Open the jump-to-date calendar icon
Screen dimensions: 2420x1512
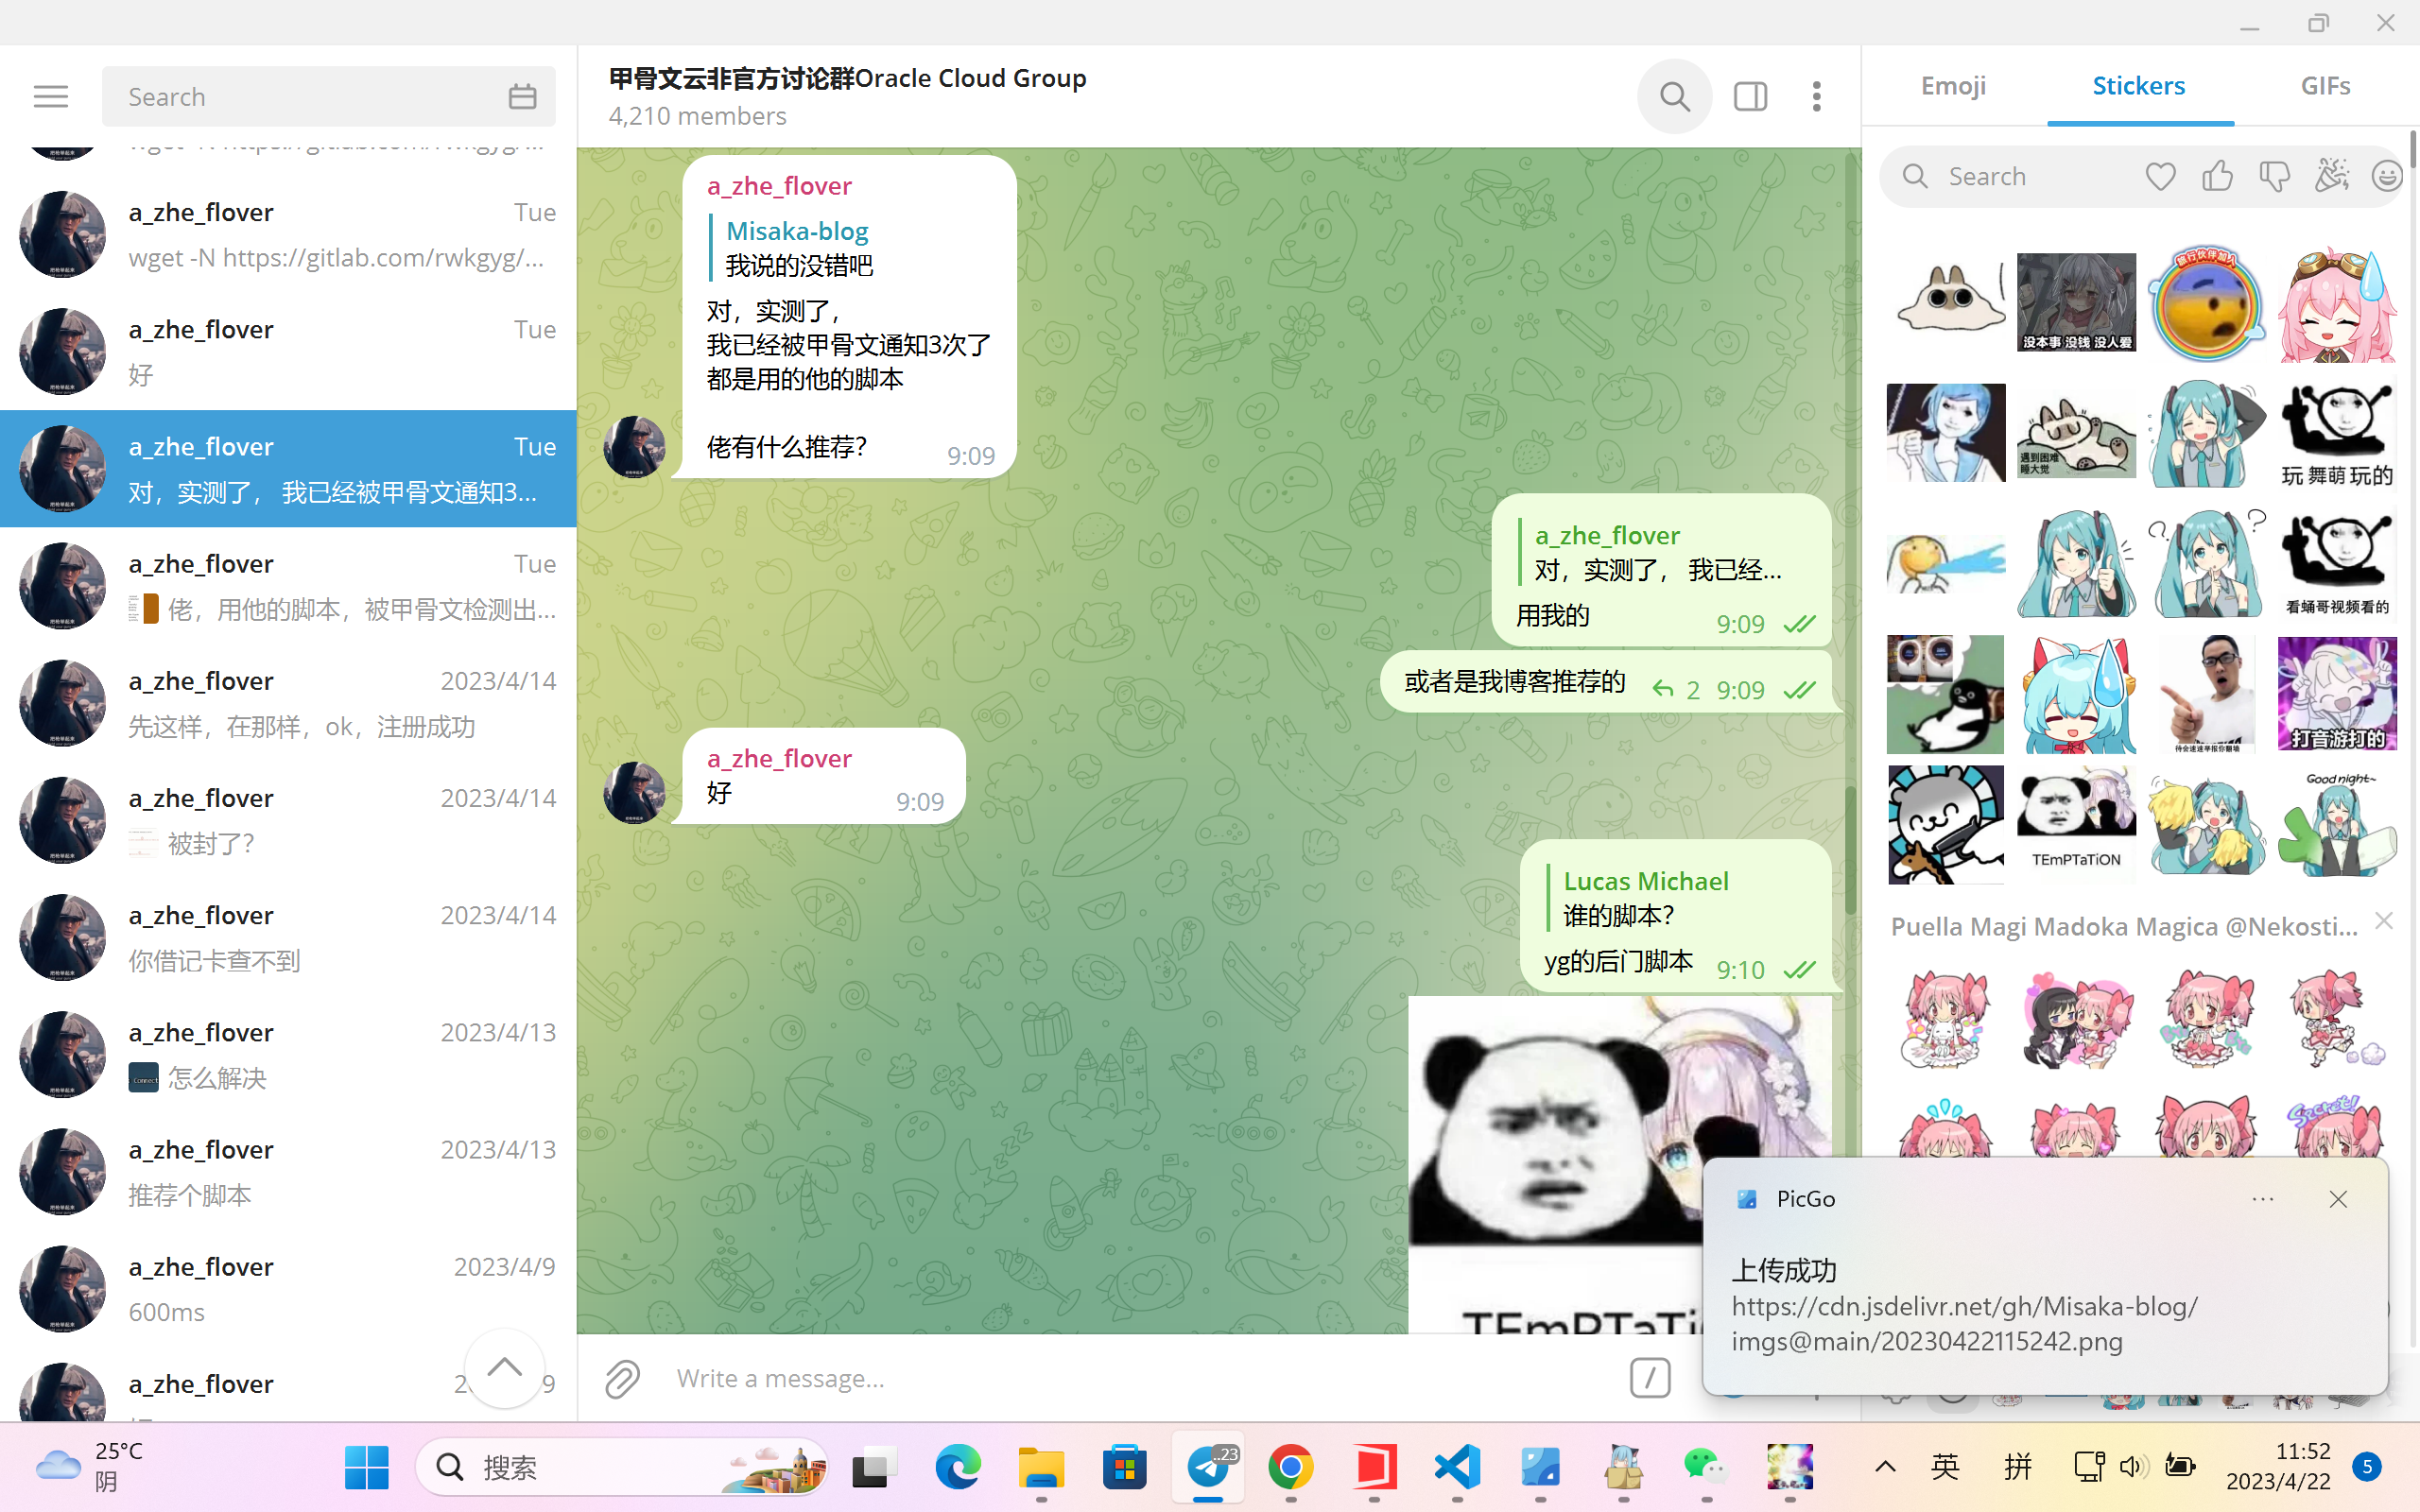click(522, 95)
